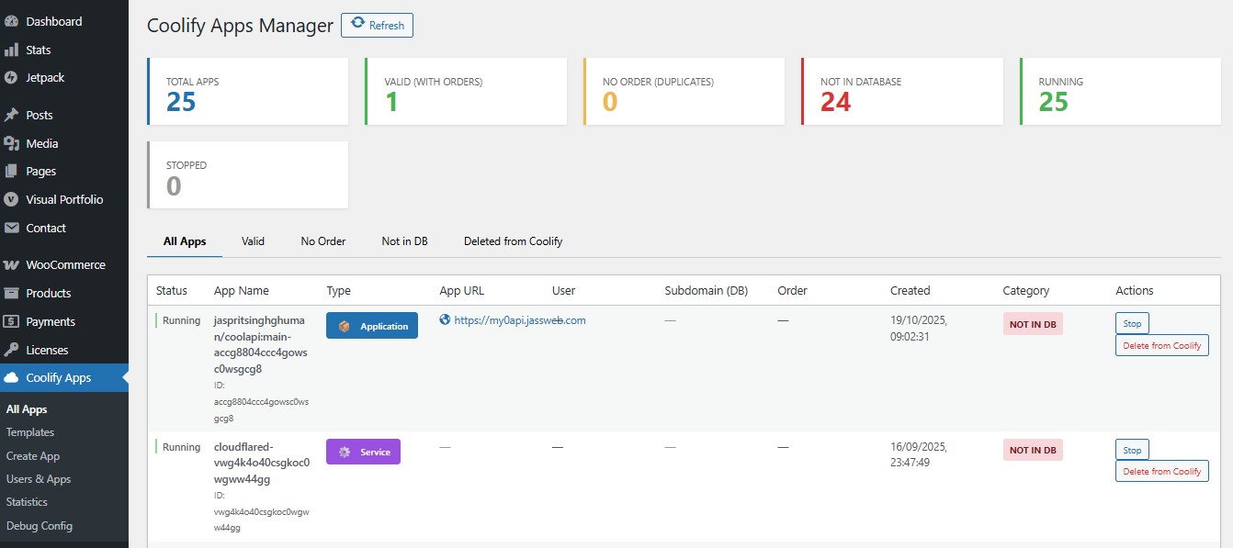The height and width of the screenshot is (548, 1233).
Task: Click the Not in Database 24 card
Action: (x=902, y=92)
